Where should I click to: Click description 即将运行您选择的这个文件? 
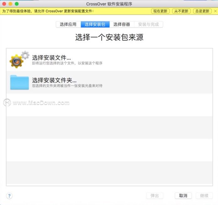click(67, 63)
